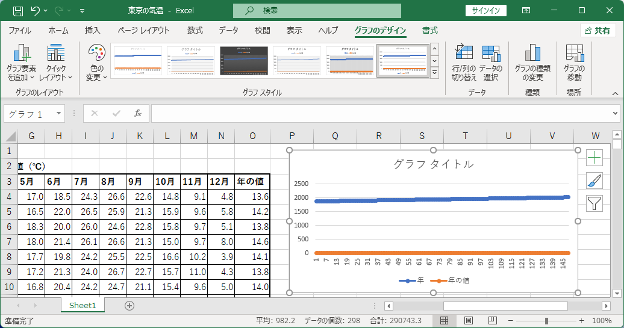Click the chart elements plus button

coord(594,158)
